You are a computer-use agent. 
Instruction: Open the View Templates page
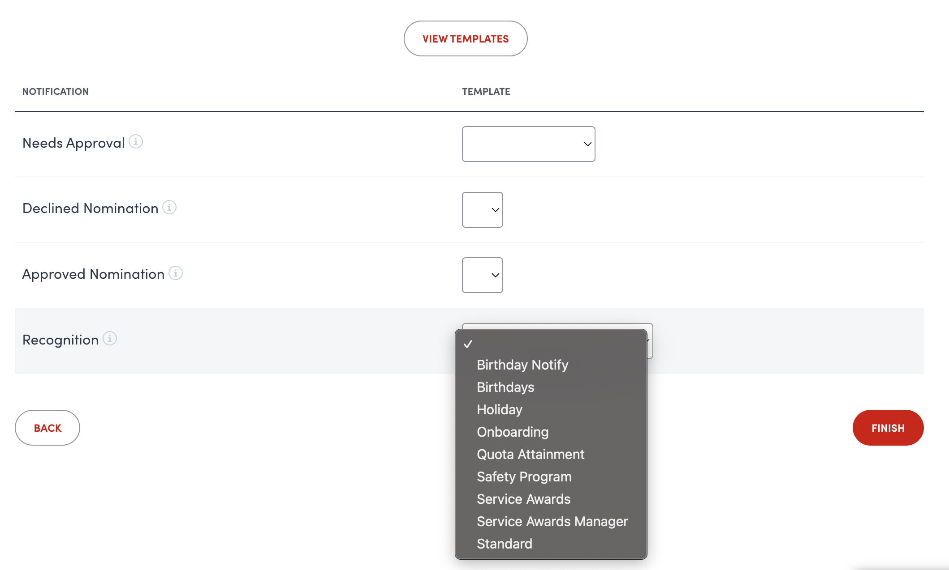[x=466, y=39]
